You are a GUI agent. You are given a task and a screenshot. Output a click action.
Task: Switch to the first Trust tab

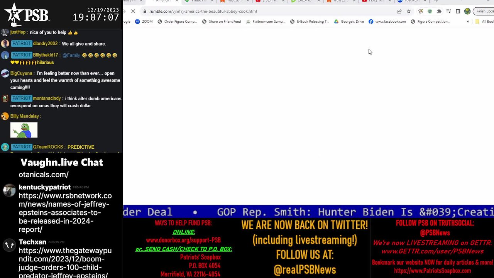point(234,1)
